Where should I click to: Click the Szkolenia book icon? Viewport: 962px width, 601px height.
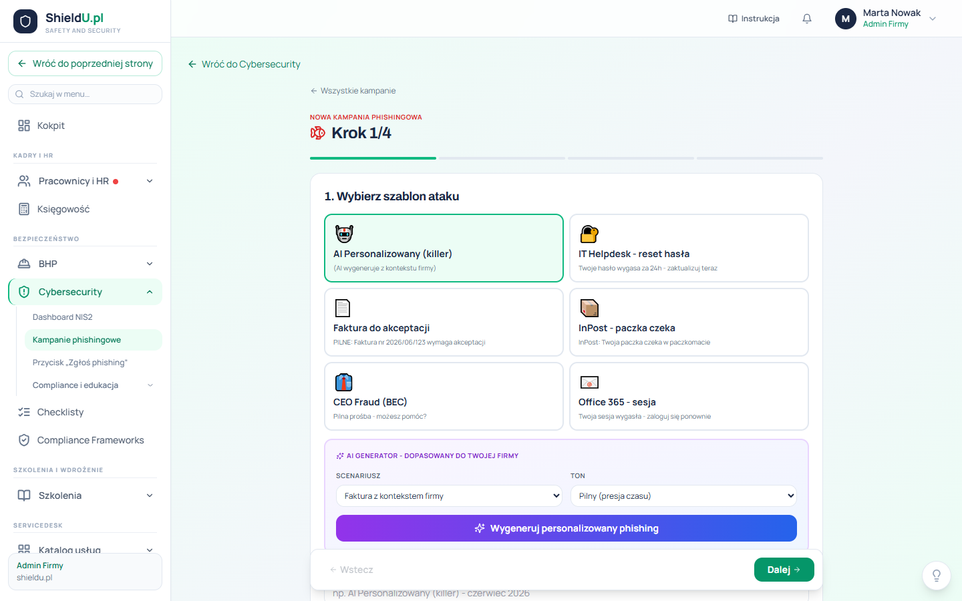click(x=24, y=495)
